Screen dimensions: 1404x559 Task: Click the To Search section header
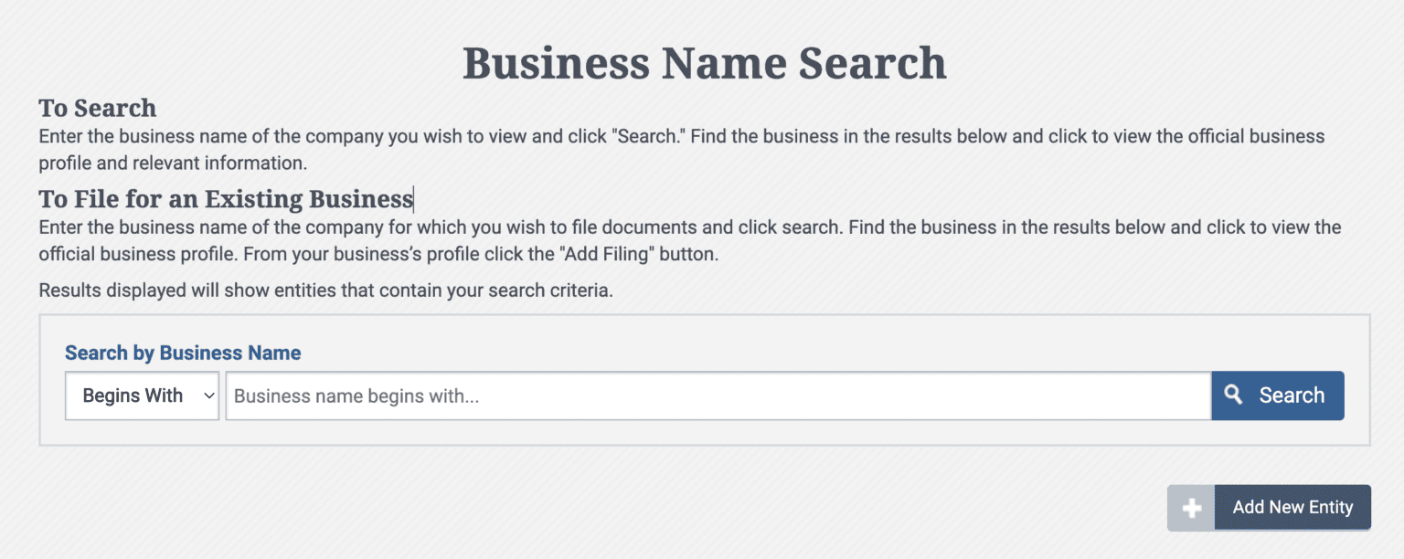coord(97,108)
